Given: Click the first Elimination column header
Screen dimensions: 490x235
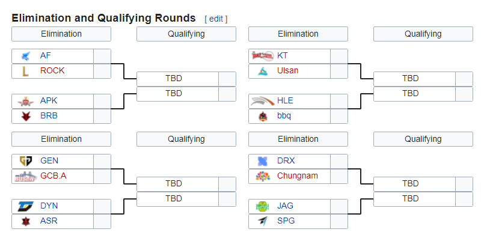Looking at the screenshot, I should (61, 34).
